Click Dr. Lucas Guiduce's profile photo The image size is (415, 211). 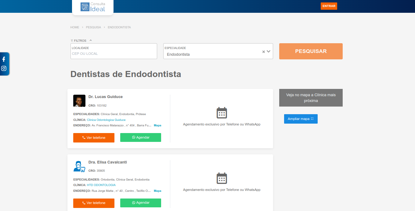click(x=79, y=101)
